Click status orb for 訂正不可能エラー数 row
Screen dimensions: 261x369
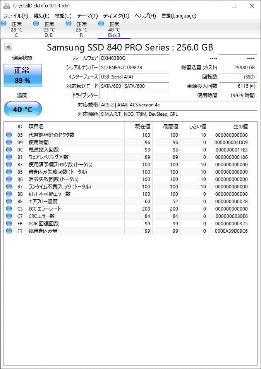point(9,194)
